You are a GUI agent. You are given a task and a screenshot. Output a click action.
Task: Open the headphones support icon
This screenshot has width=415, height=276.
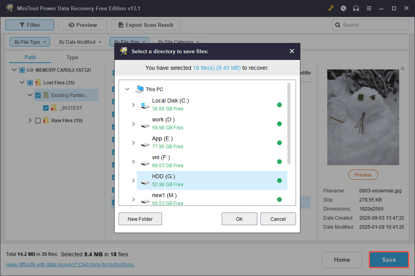[x=356, y=8]
